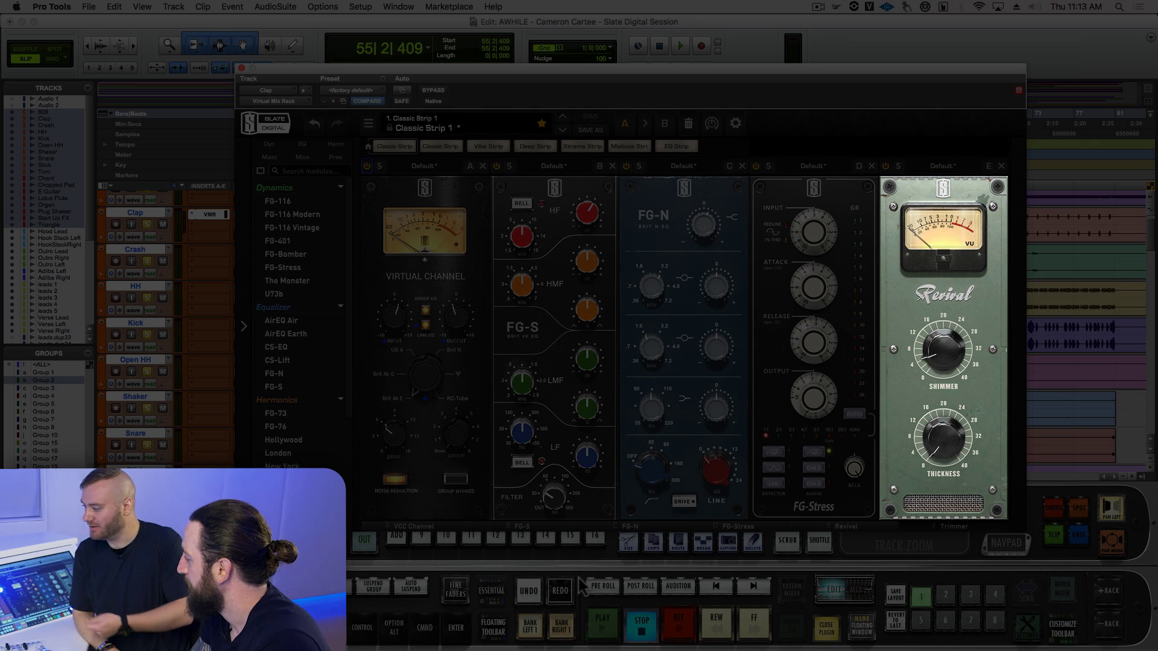Collapse the Equalizer module category
The image size is (1158, 651).
point(341,307)
